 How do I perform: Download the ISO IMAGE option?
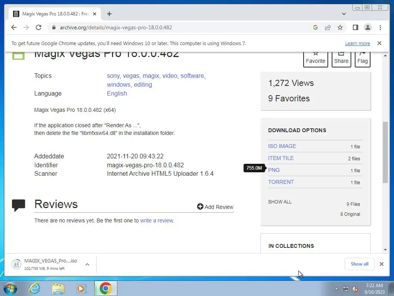pyautogui.click(x=282, y=146)
